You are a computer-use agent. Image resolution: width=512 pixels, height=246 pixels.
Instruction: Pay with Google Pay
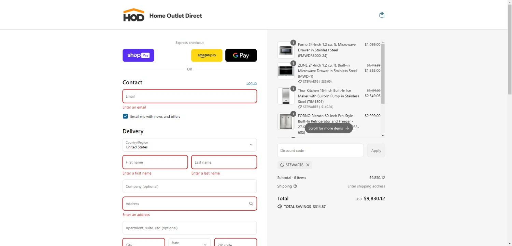click(241, 55)
